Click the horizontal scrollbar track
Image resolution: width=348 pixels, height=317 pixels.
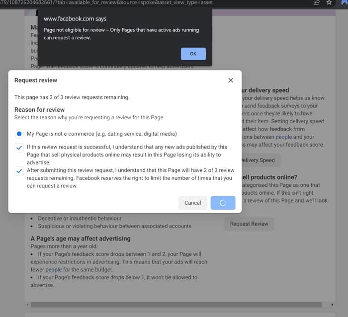176,305
